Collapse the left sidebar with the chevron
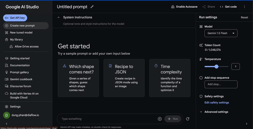Viewport: 253px width, 129px height. 7,124
